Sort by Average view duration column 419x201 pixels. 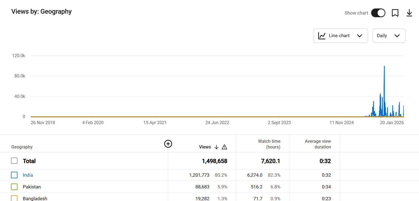coord(318,144)
